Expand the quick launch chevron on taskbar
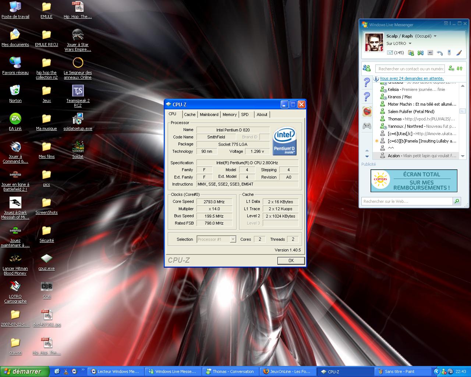Screen dimensions: 471x377 [x=83, y=369]
